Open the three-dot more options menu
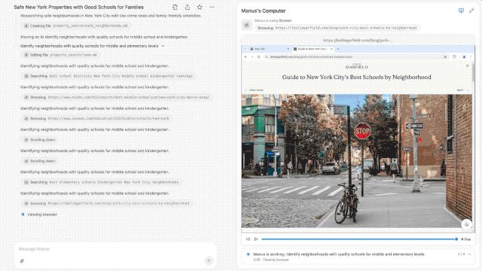Viewport: 482px width, 271px height. (x=212, y=7)
